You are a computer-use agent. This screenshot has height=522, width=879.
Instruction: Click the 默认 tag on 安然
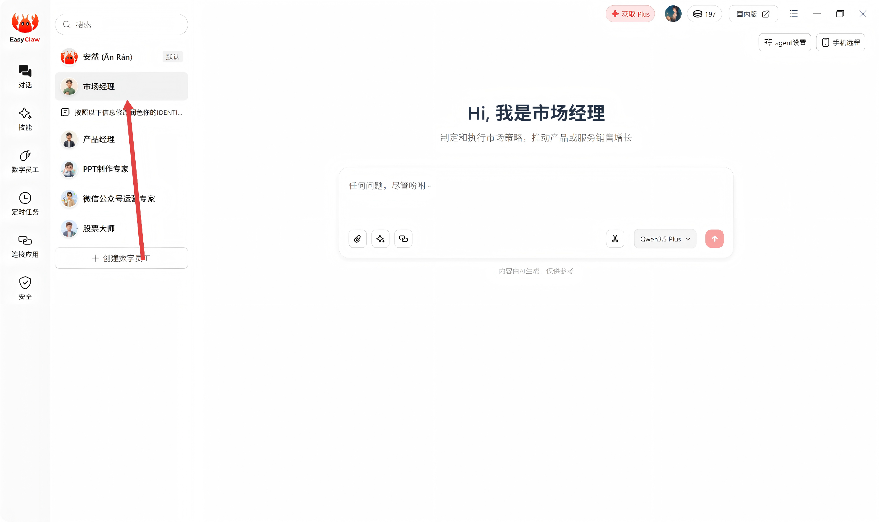pos(172,57)
